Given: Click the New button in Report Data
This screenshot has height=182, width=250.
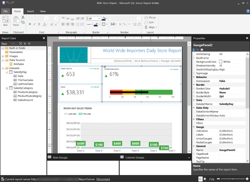Looking at the screenshot, I should (x=4, y=44).
